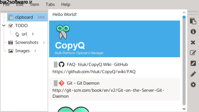Click the git-scm.com Git Daemon URL

[109, 93]
